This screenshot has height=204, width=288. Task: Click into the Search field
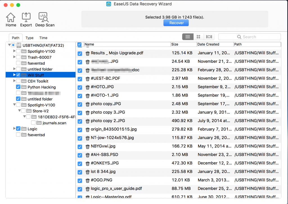pyautogui.click(x=249, y=37)
